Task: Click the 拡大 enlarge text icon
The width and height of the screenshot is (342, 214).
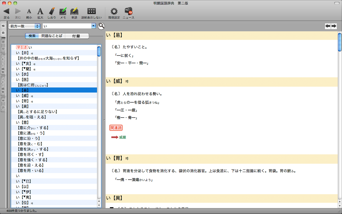Action: pos(40,11)
